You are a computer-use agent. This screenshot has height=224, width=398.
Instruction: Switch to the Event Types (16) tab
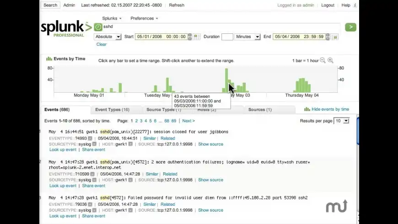point(112,110)
